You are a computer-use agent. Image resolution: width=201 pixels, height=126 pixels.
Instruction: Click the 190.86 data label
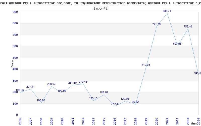(x=62, y=91)
